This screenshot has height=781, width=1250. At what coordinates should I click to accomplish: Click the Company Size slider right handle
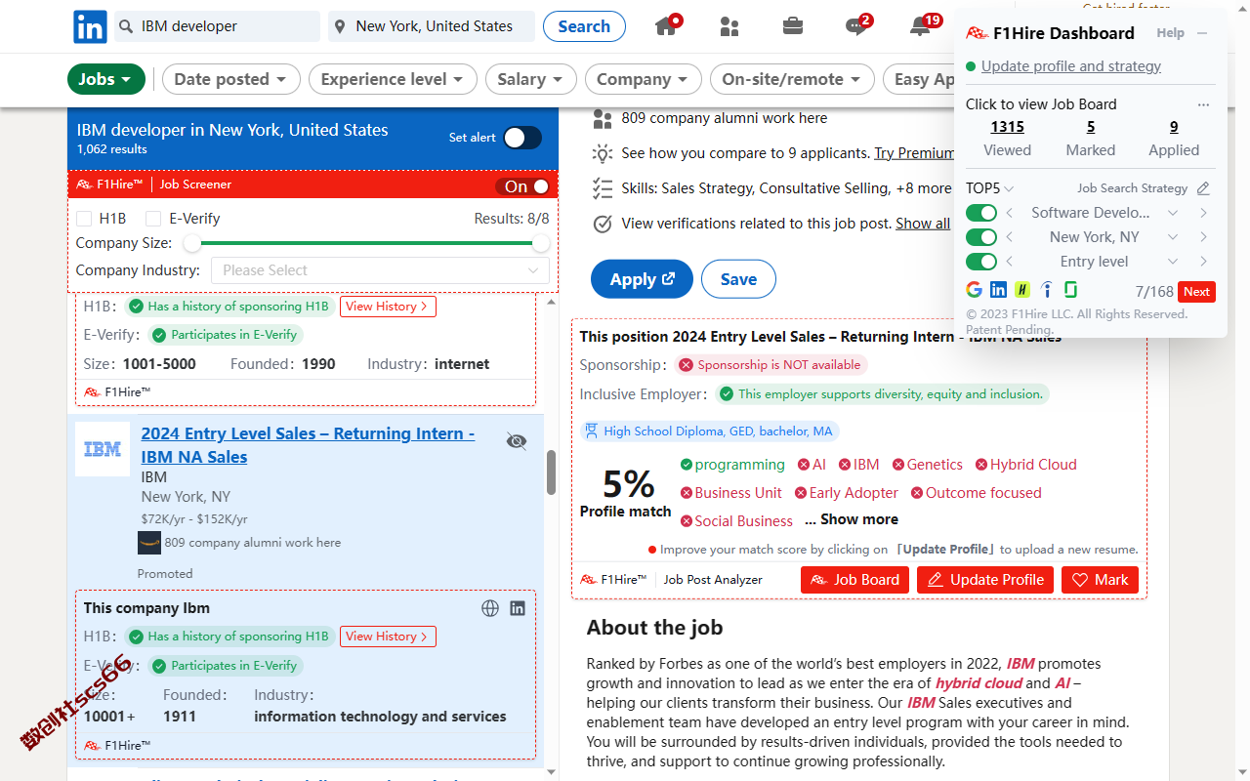pyautogui.click(x=541, y=243)
